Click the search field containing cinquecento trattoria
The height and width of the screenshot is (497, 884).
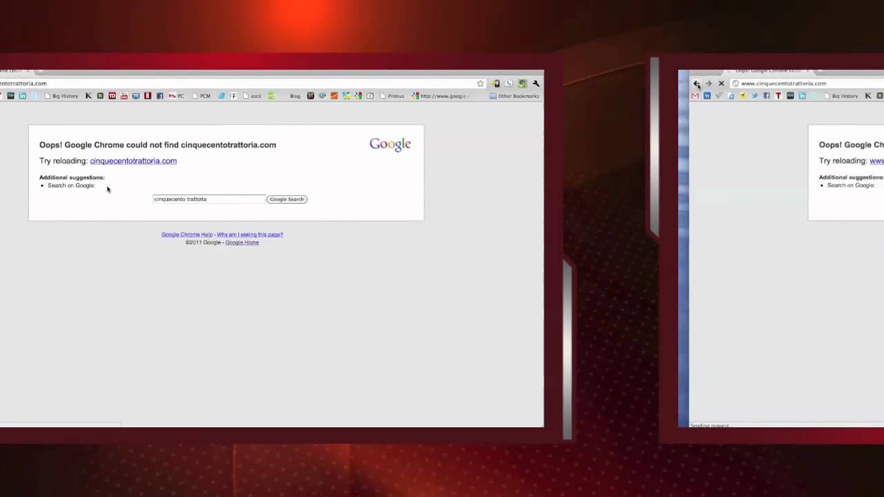209,199
